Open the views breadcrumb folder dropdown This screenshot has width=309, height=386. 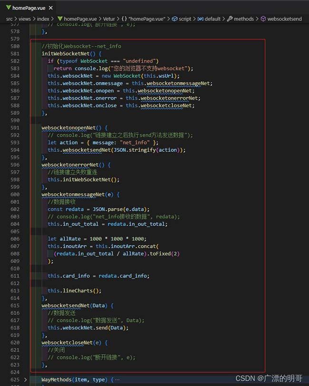click(24, 19)
